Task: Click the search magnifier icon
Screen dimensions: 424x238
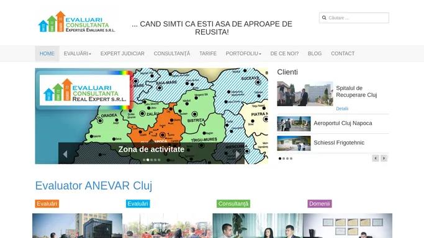Action: click(324, 18)
